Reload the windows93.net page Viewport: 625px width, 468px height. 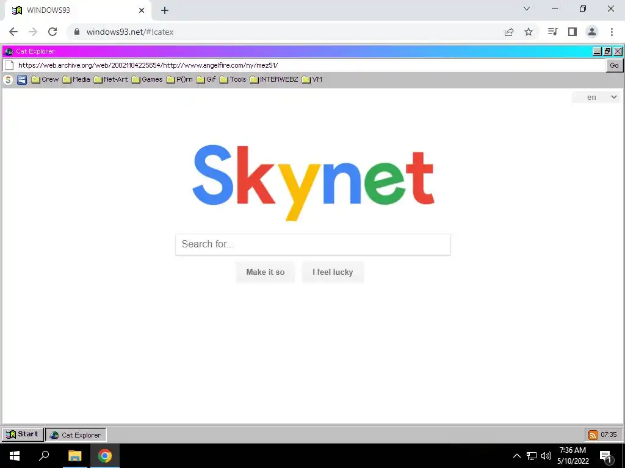(52, 32)
